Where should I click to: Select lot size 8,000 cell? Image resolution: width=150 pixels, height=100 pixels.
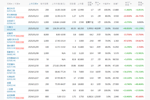pyautogui.click(x=46, y=35)
